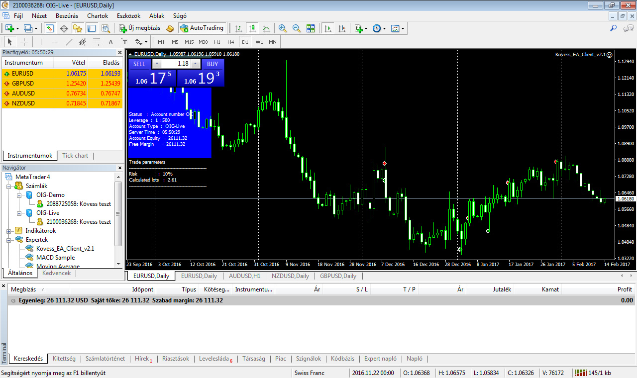Switch to the AUDUSD,H1 chart tab

(x=244, y=276)
